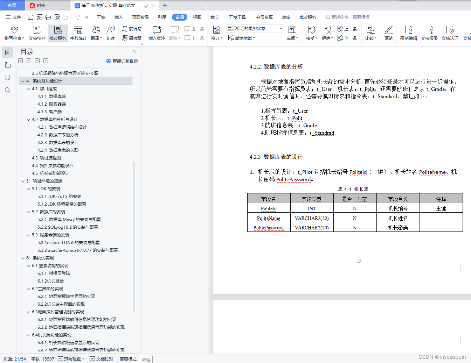Viewport: 471px width, 363px height.
Task: Select the ink pen tool (画笔)
Action: [x=389, y=33]
